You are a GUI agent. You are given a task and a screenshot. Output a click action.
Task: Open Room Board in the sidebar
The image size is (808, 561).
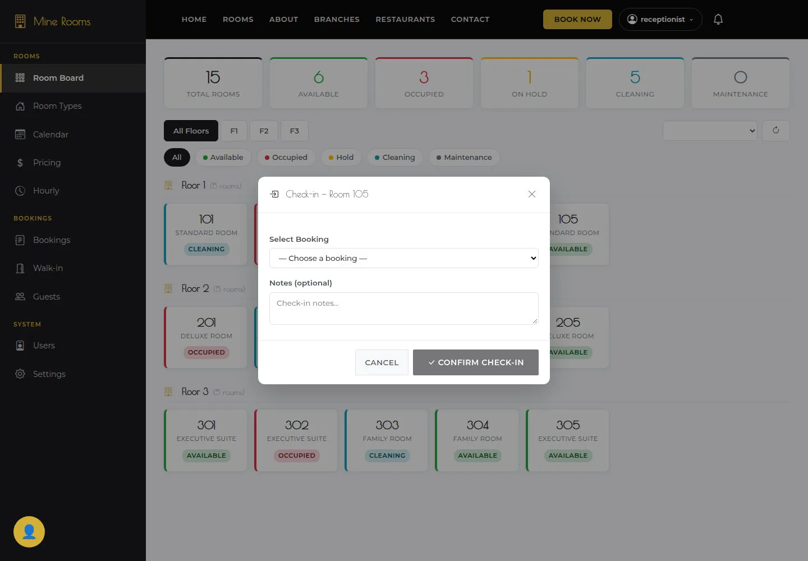[x=73, y=78]
